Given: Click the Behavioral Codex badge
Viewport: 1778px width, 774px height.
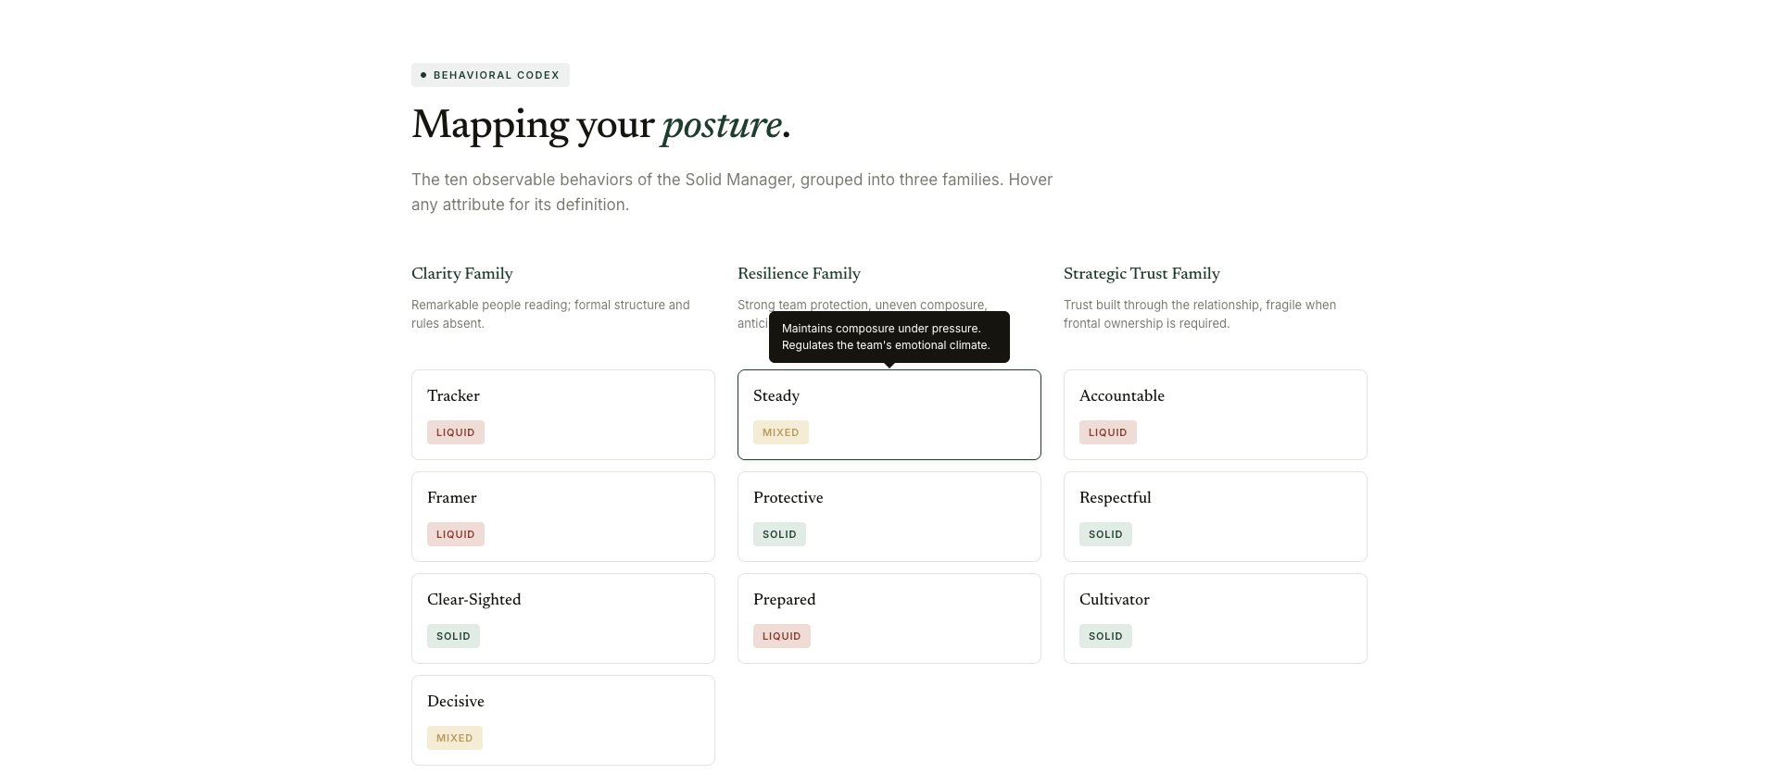Looking at the screenshot, I should click(490, 75).
